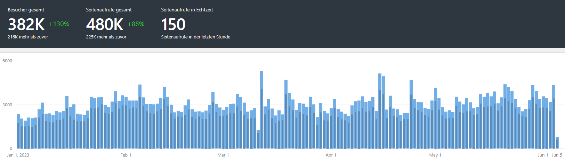Select the 'Seitenaufrufe gesamt' heading
Viewport: 565px width, 160px height.
point(109,10)
